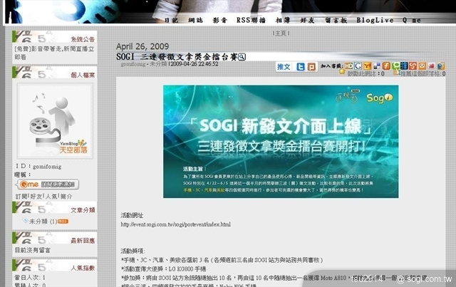This screenshot has width=456, height=287.
Task: Click the 訂閱 link in profile
Action: 21,197
